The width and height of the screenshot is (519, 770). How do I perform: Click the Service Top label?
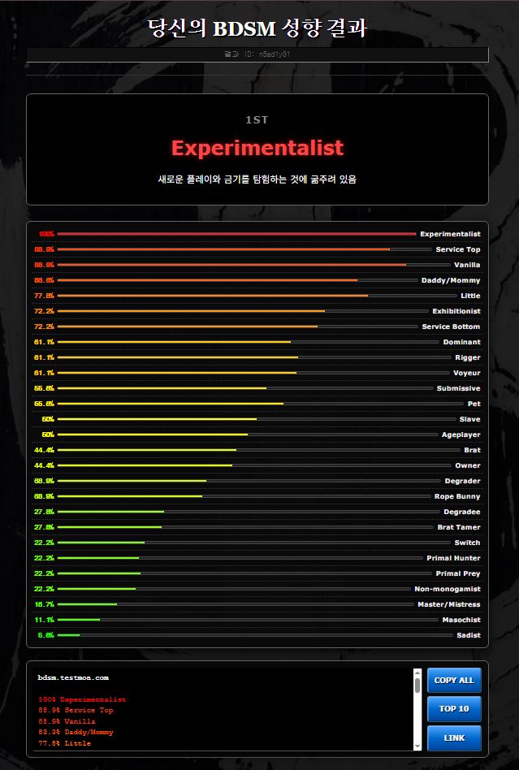point(457,249)
